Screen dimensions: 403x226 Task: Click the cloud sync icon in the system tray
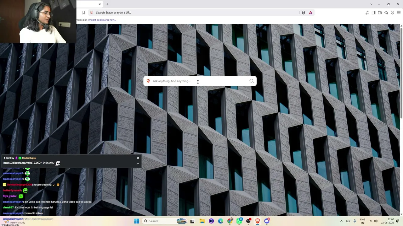click(348, 221)
